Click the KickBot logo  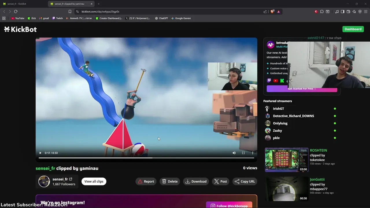[21, 29]
